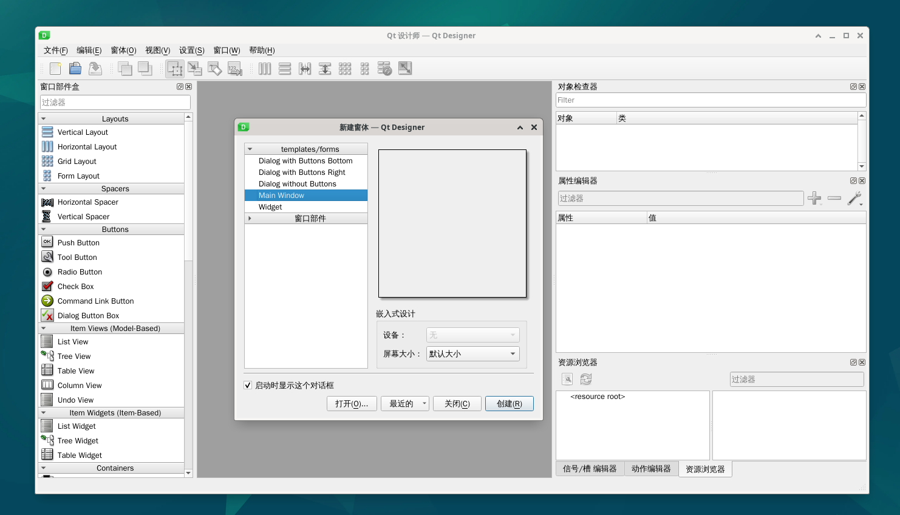
Task: Click the widget box 过滤器 field
Action: (115, 103)
